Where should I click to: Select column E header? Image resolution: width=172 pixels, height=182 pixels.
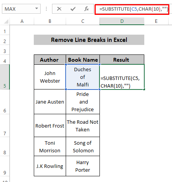coord(156,21)
